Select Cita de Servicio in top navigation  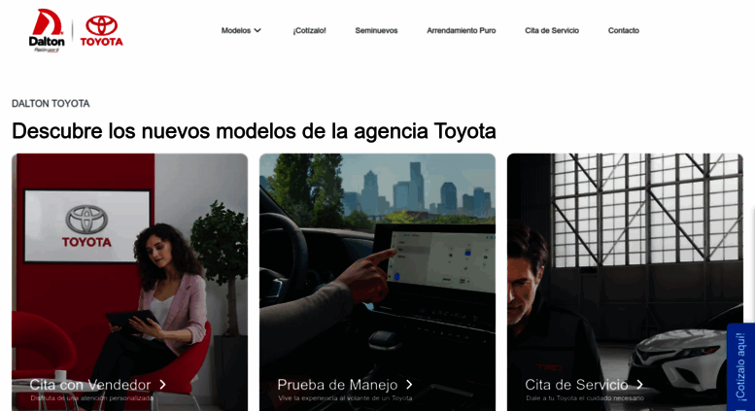[x=552, y=30]
